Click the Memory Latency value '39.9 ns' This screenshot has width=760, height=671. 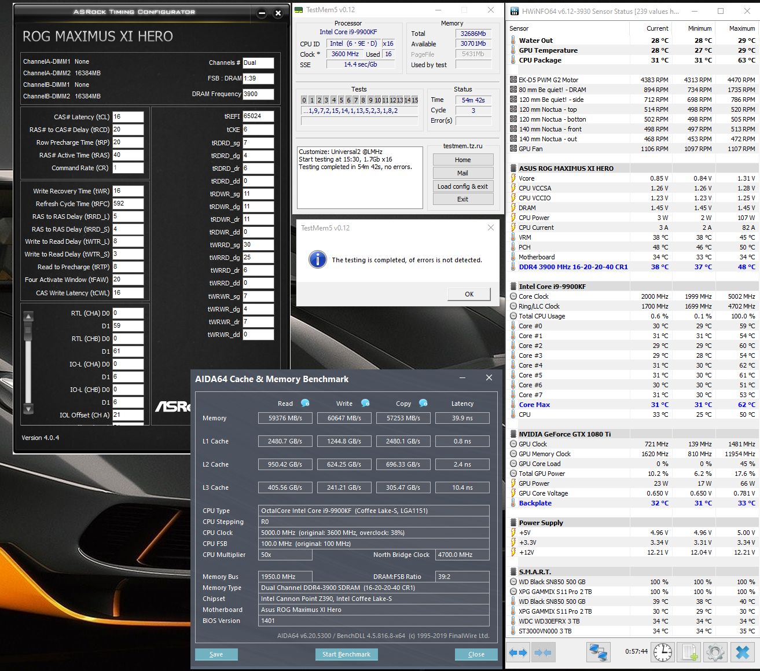click(x=462, y=418)
